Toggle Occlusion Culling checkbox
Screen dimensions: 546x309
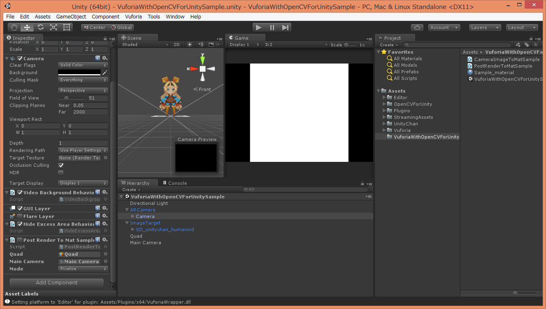tap(61, 165)
